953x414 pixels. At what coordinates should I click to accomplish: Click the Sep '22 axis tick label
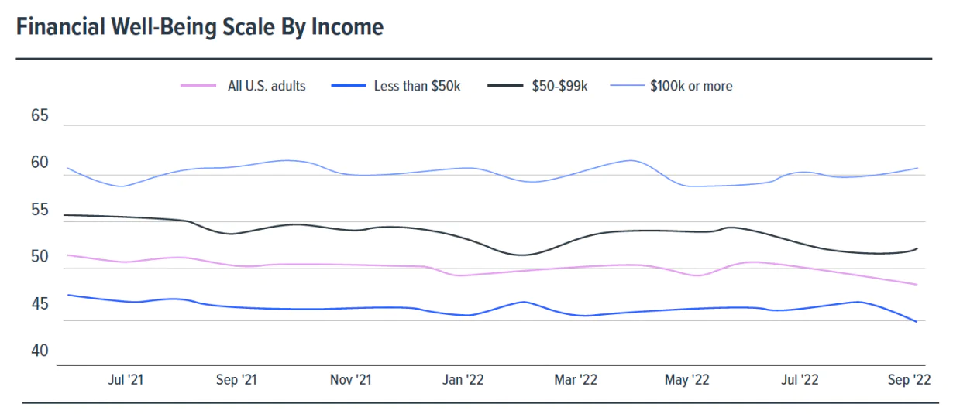(x=909, y=380)
